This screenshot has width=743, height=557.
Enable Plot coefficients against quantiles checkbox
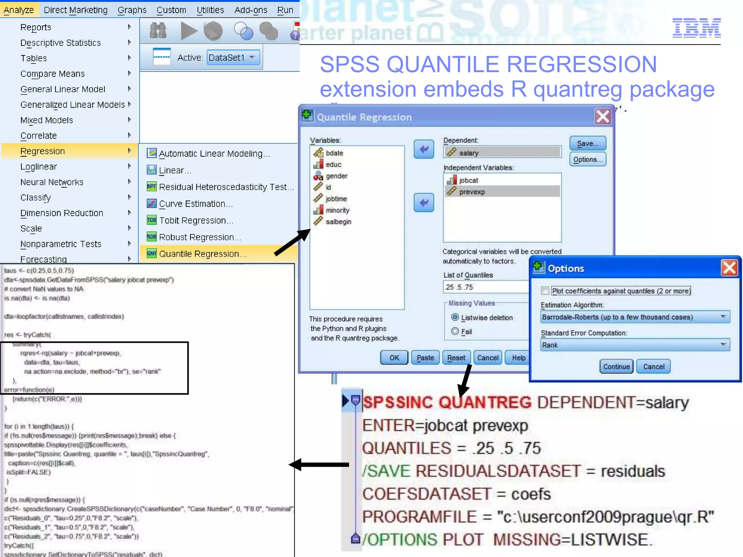click(545, 291)
